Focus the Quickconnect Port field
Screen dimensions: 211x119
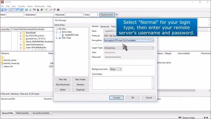coord(94,15)
